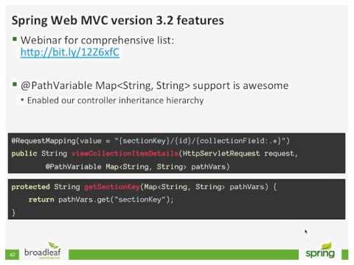Click the leaf icon above the Broadleaf wordmark

[53, 245]
